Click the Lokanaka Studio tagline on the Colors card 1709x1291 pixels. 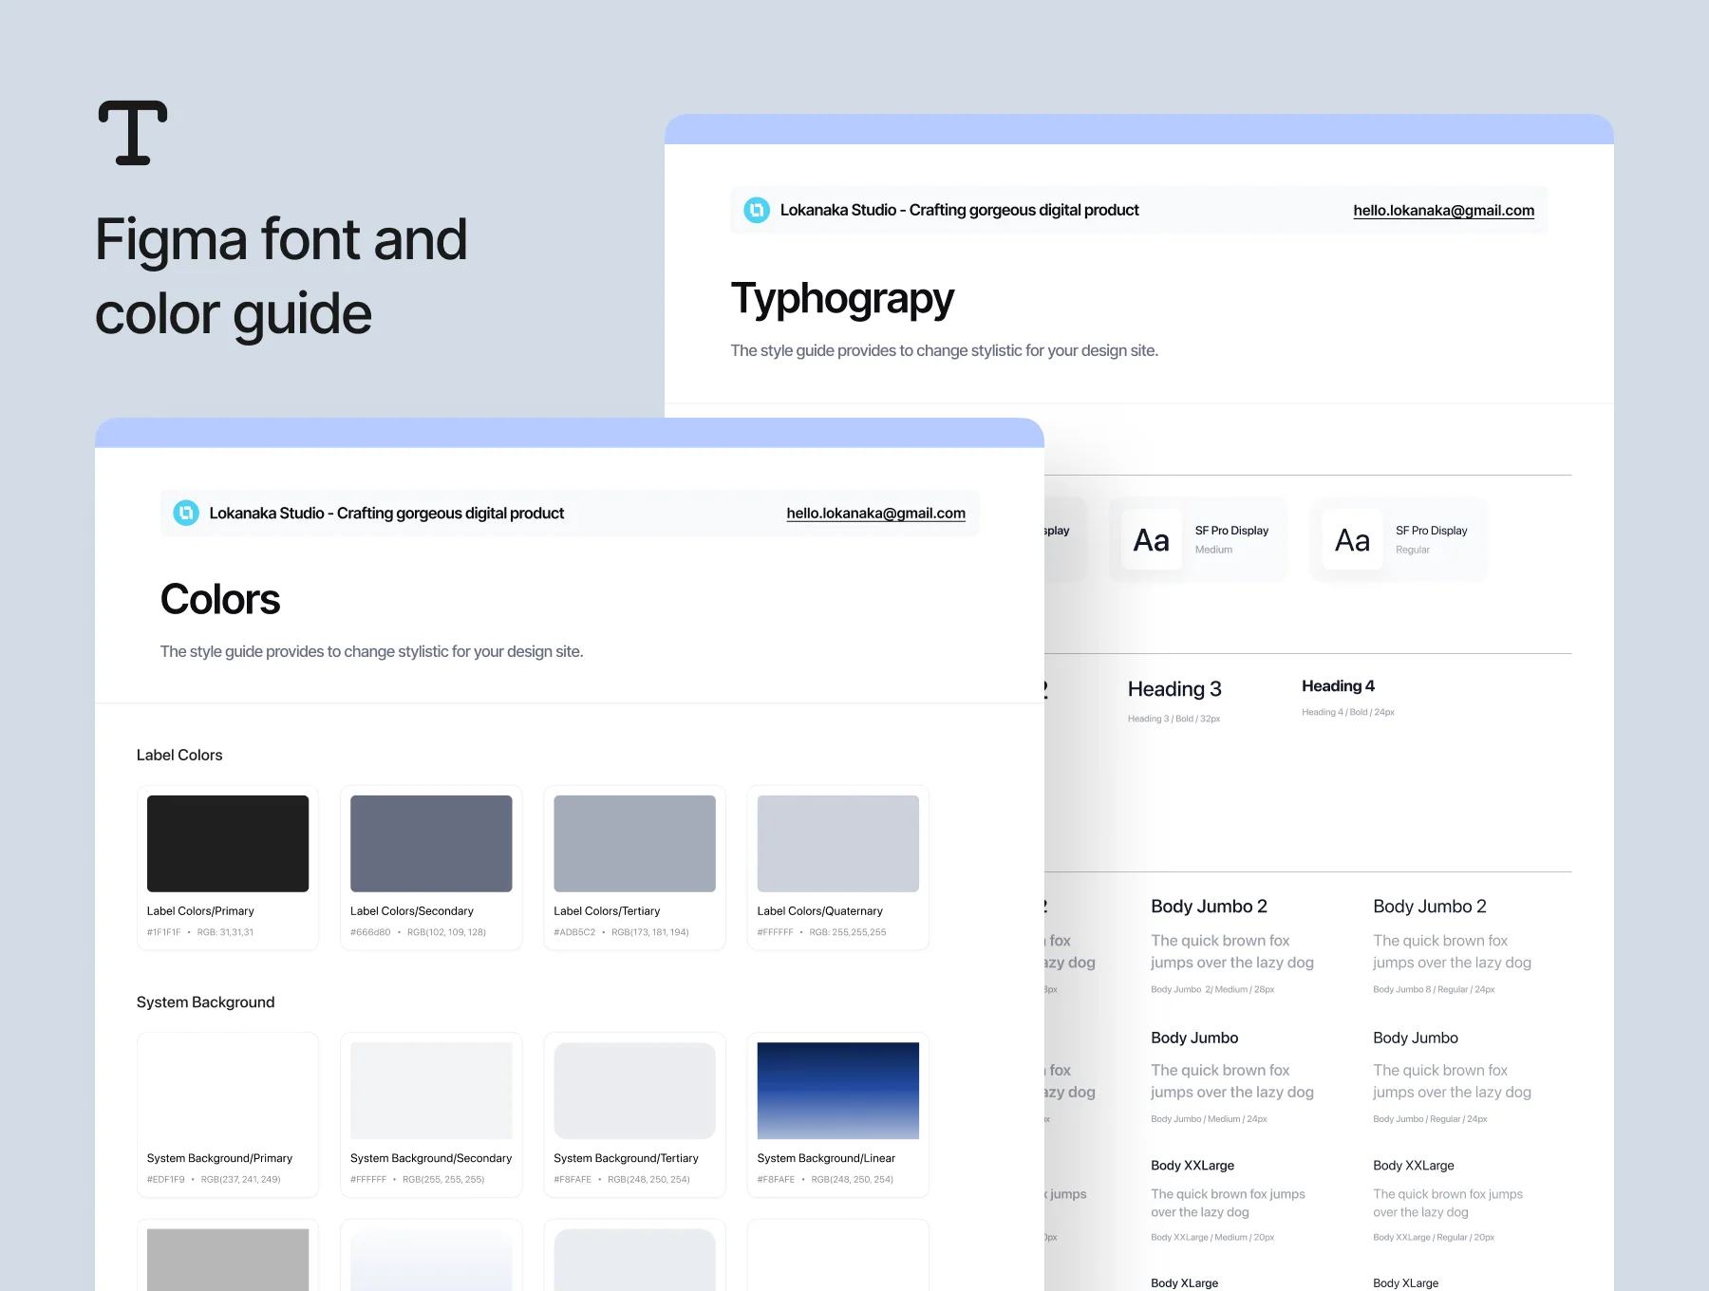(x=386, y=514)
